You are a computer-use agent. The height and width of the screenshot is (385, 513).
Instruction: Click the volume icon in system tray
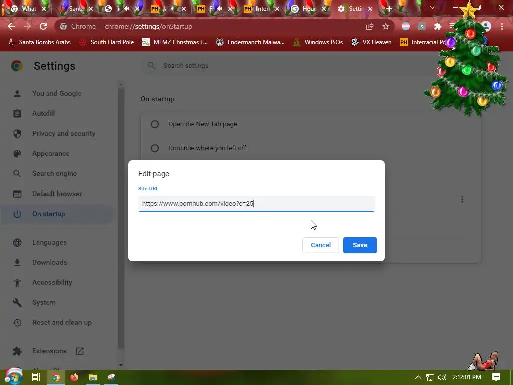pos(442,377)
